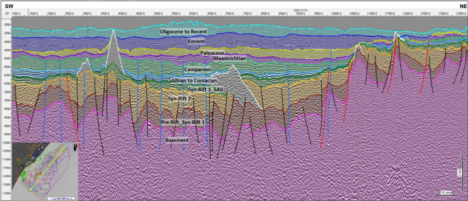The width and height of the screenshot is (468, 201).
Task: Click the scale bar inside inset map
Action: pyautogui.click(x=61, y=198)
